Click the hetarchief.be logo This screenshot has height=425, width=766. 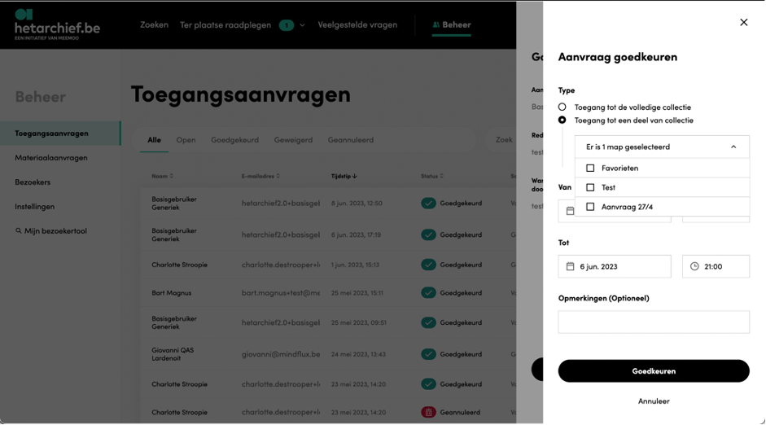(57, 24)
